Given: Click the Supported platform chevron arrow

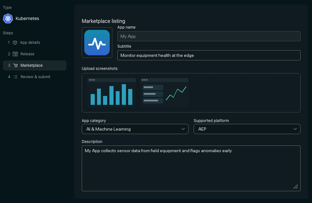Looking at the screenshot, I should coord(295,129).
